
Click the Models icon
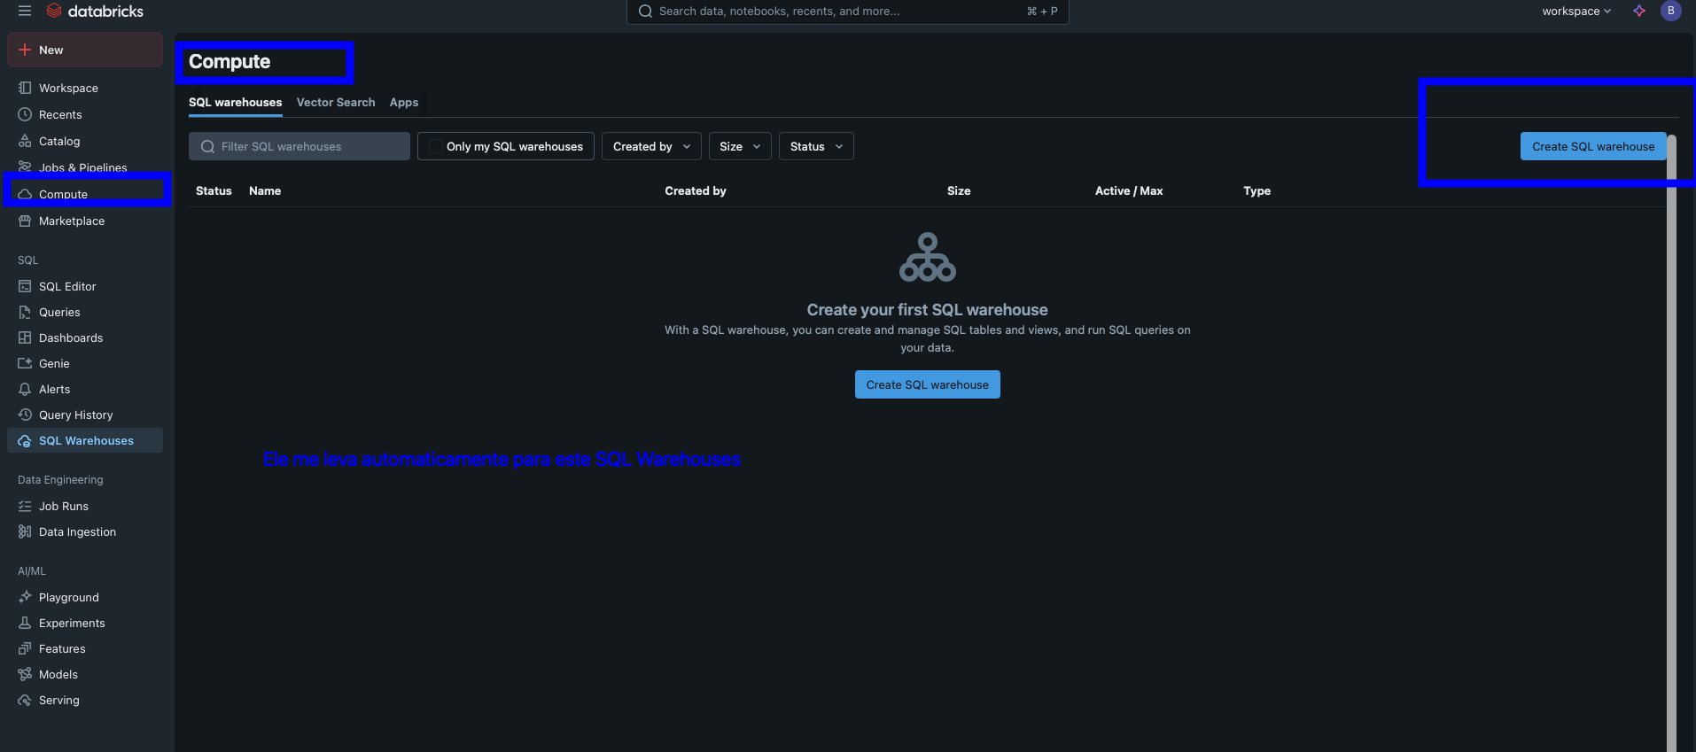click(25, 674)
